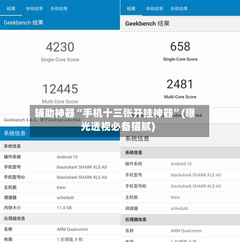Click 'schedutil' governor value in 4230-score panel

pyautogui.click(x=65, y=197)
